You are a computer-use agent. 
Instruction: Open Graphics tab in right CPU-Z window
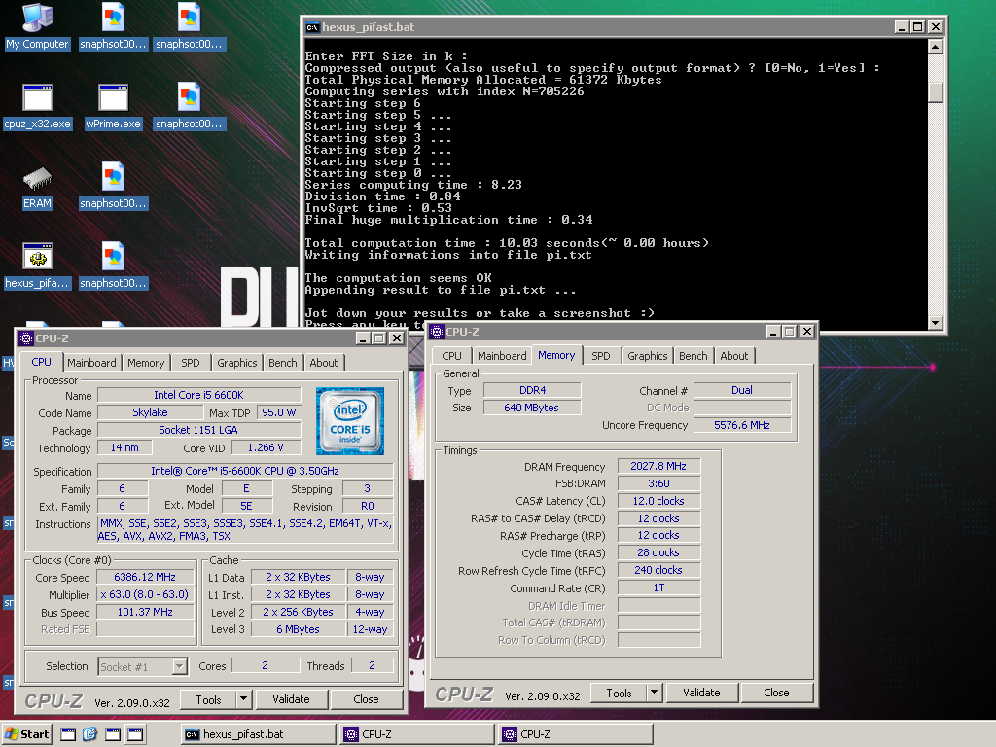tap(647, 356)
